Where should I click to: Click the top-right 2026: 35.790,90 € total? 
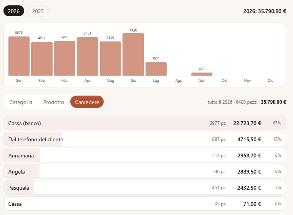click(265, 11)
